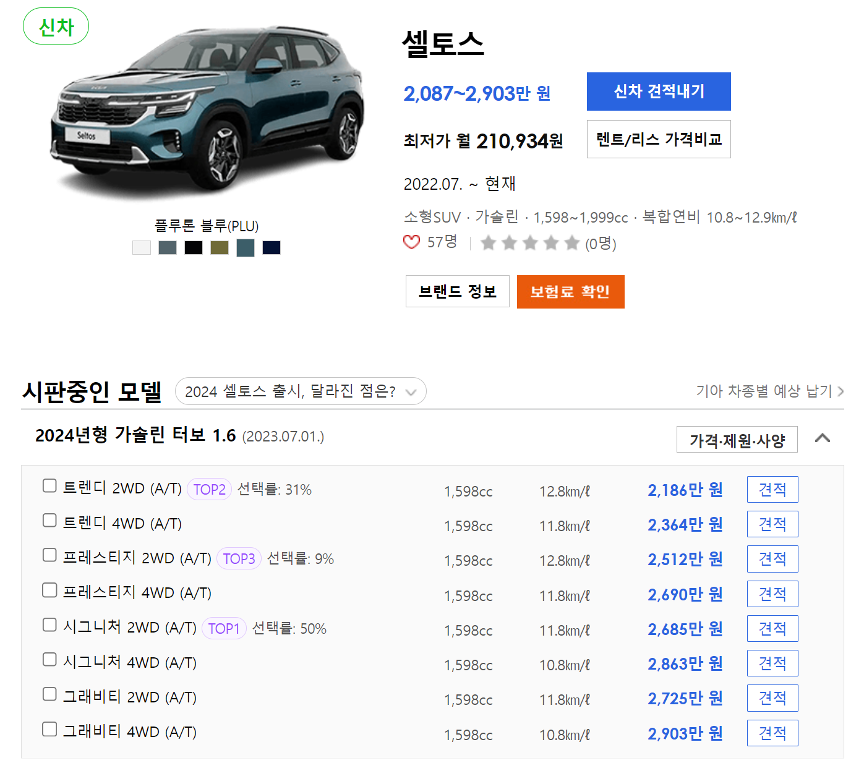
Task: Click 견적 for 2,725만 원 trim
Action: pyautogui.click(x=772, y=698)
